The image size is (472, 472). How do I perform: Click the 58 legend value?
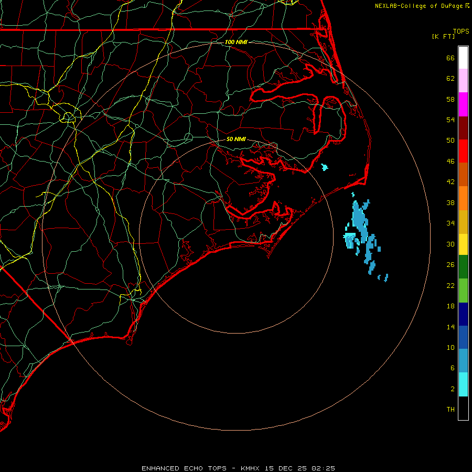[x=450, y=99]
